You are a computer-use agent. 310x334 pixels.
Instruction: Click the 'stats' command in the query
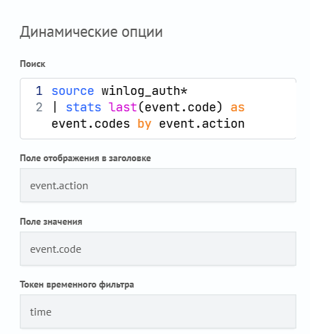83,107
